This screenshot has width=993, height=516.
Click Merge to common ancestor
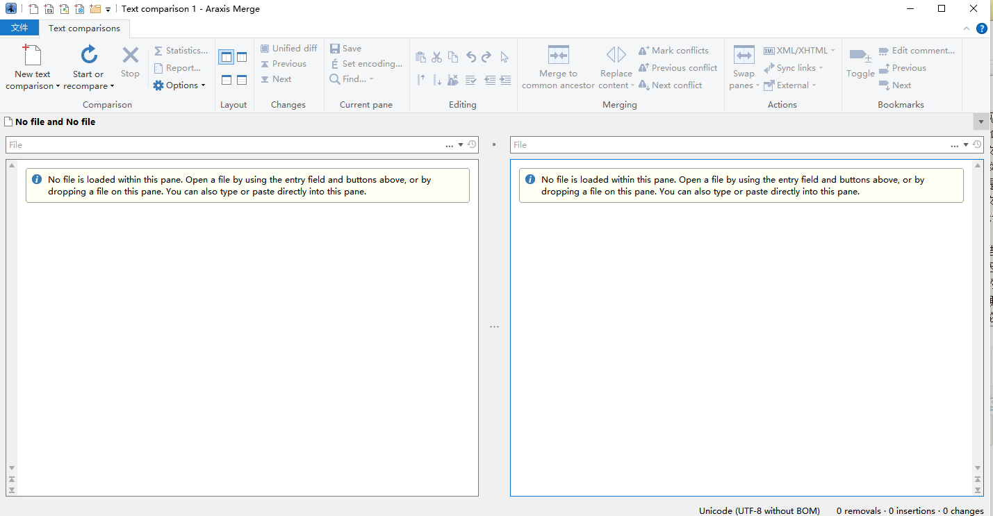click(x=558, y=67)
